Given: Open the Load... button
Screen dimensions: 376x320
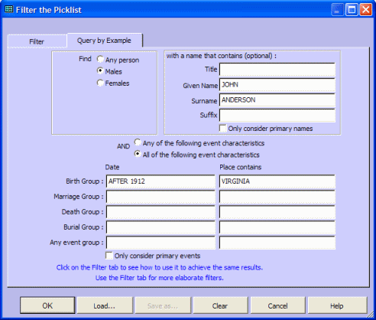Looking at the screenshot, I should [105, 305].
